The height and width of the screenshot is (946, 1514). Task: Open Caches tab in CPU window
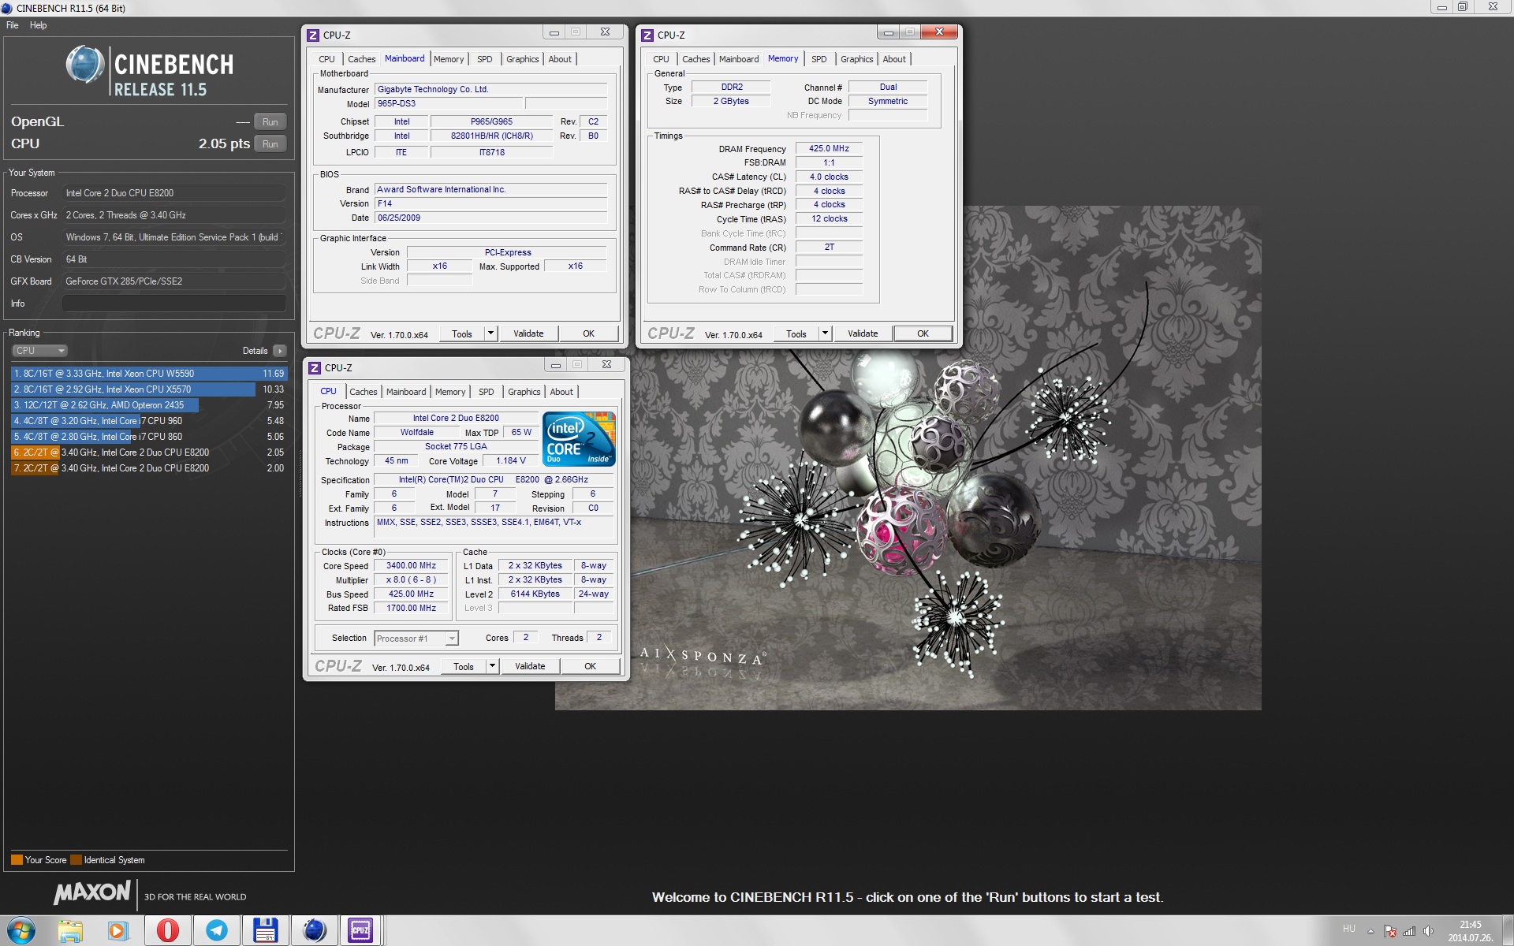(363, 392)
